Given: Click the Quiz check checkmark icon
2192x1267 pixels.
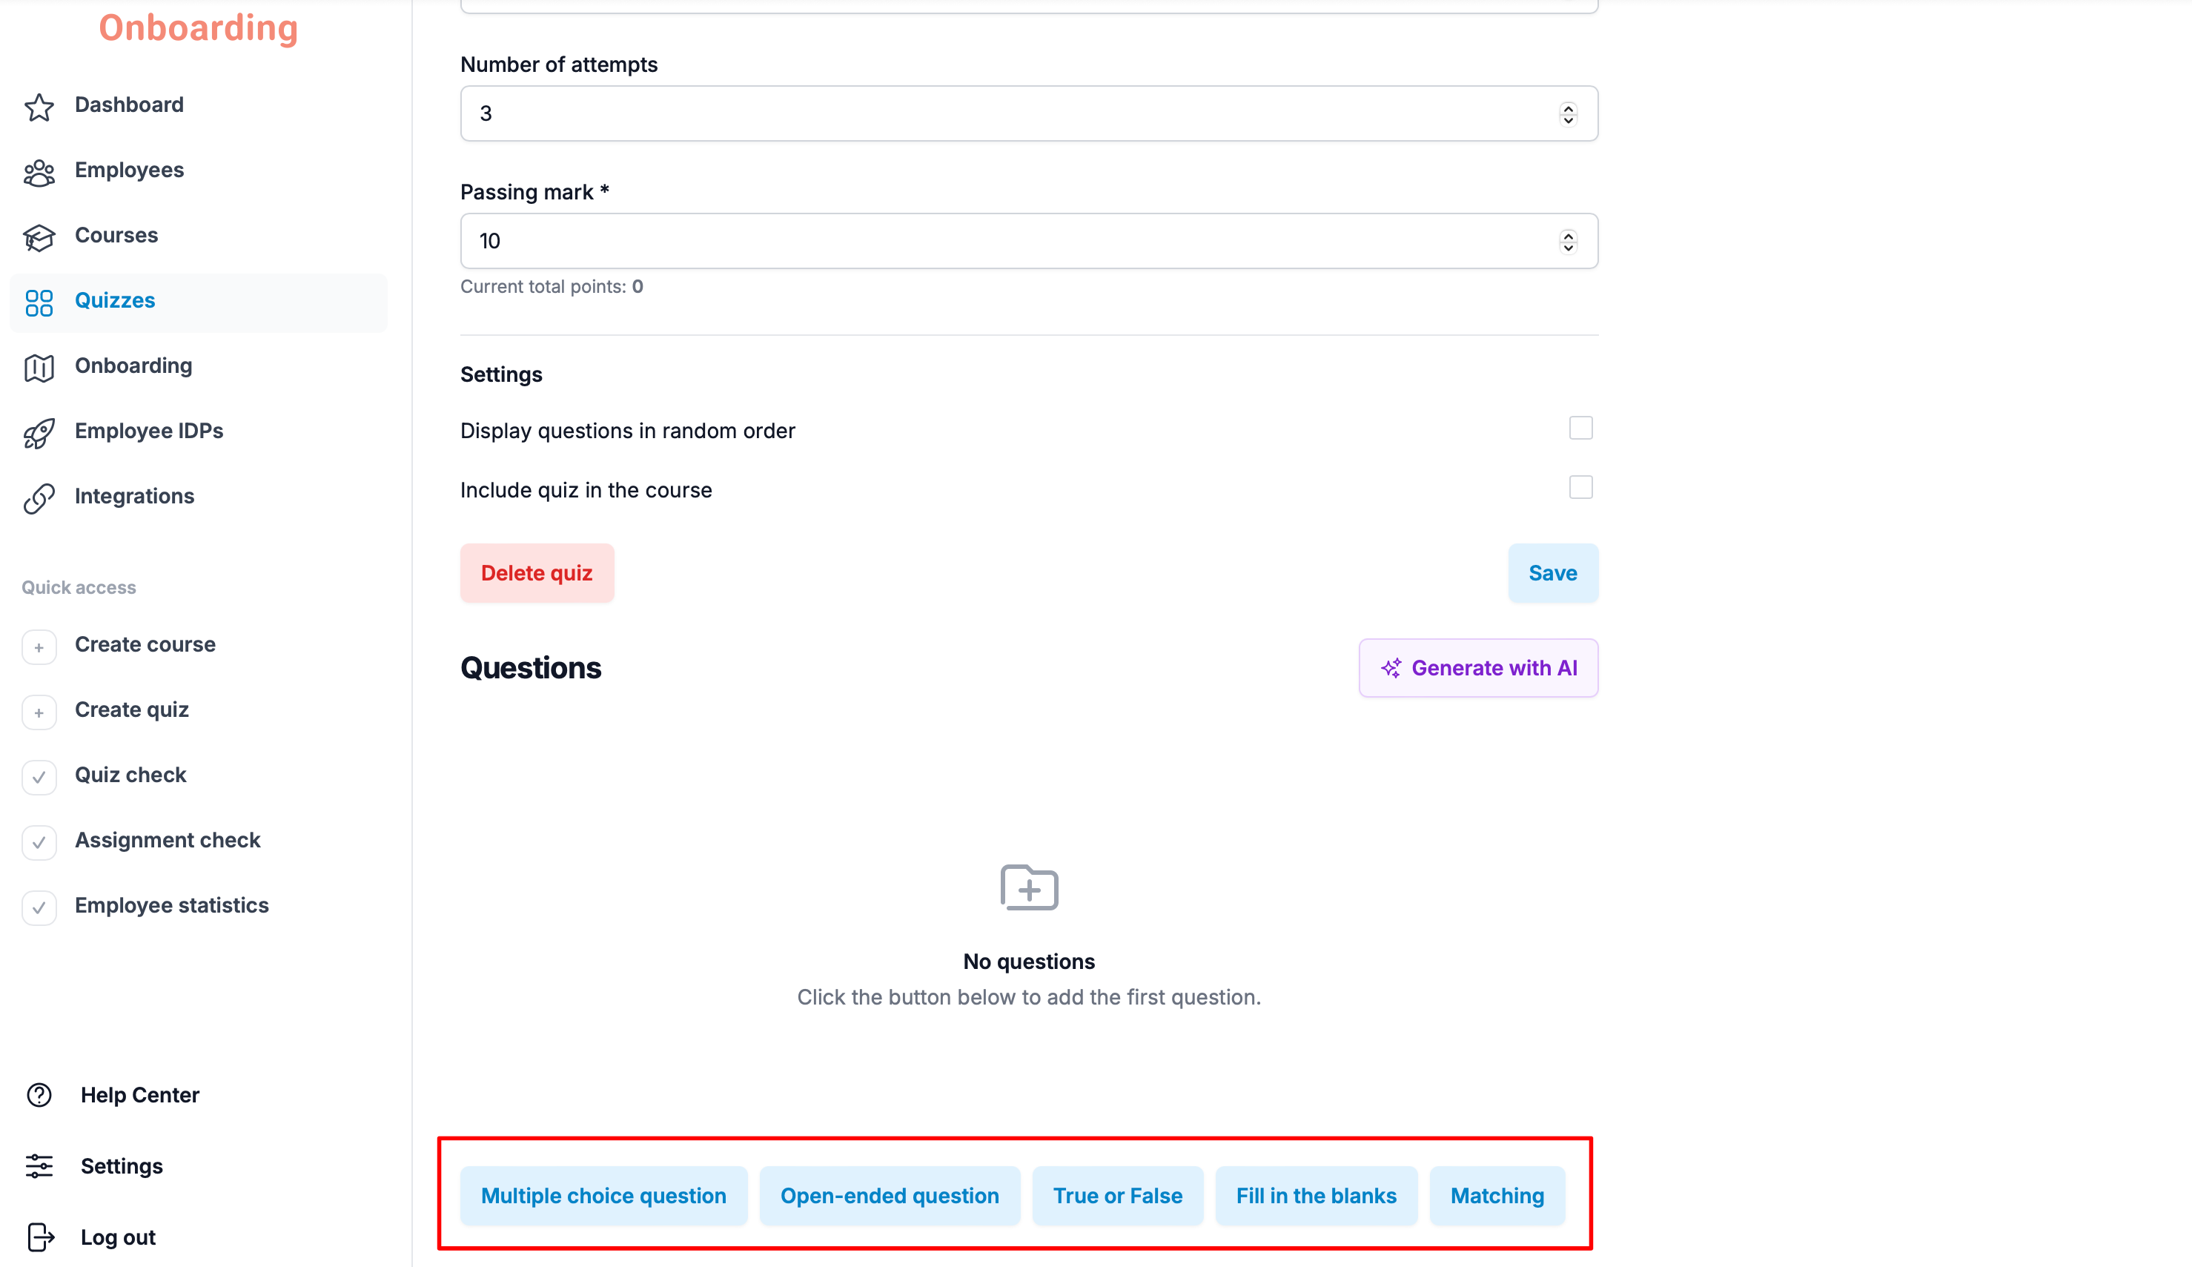Looking at the screenshot, I should pos(39,777).
